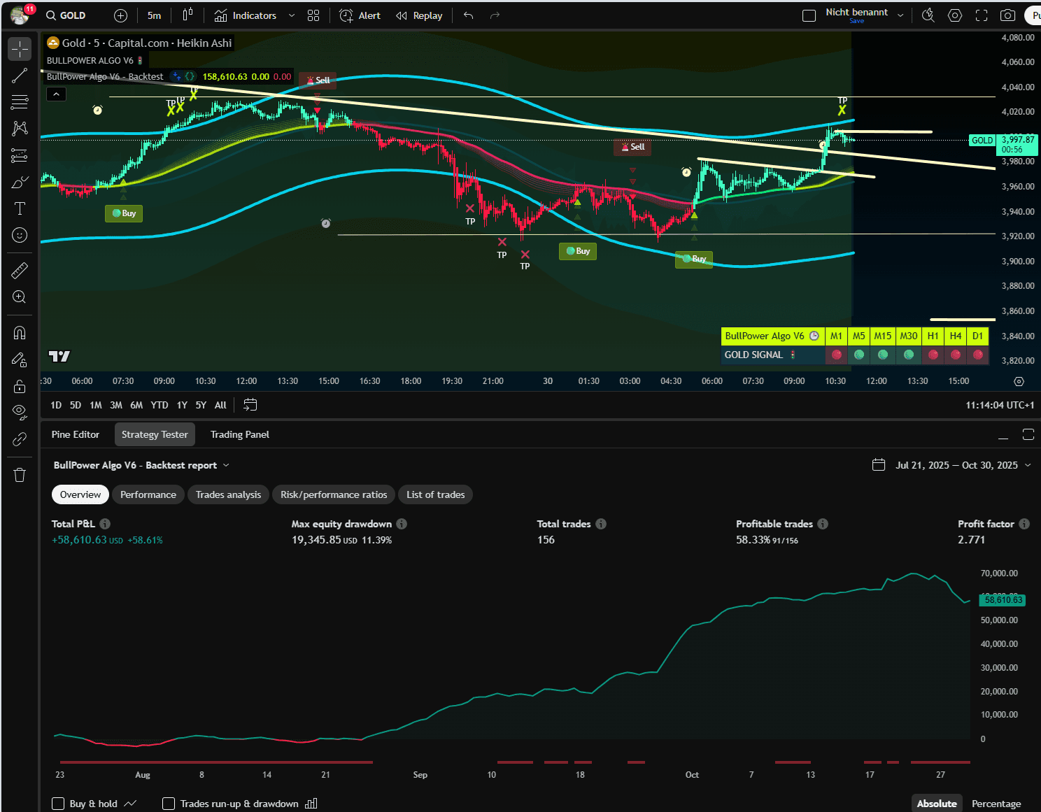Click the GOLD symbol search field
This screenshot has width=1041, height=812.
66,15
